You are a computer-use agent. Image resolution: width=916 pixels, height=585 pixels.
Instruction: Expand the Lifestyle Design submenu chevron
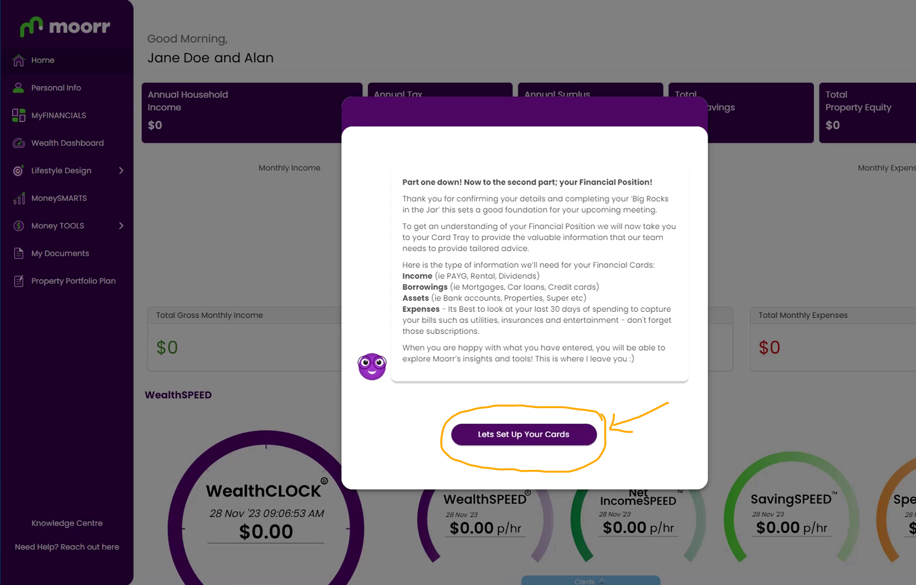tap(121, 171)
